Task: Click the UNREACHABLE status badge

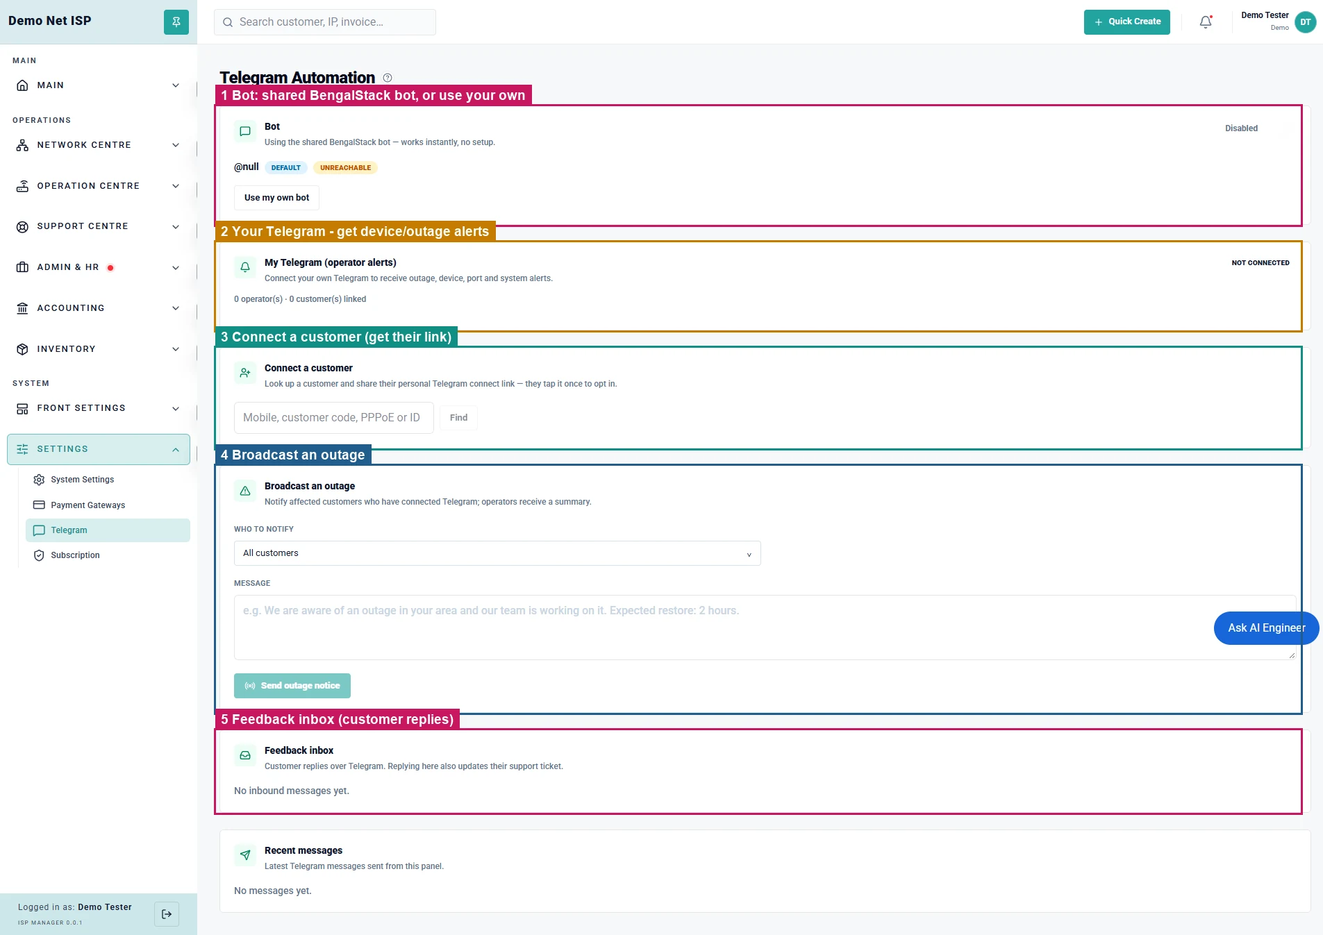Action: (345, 168)
